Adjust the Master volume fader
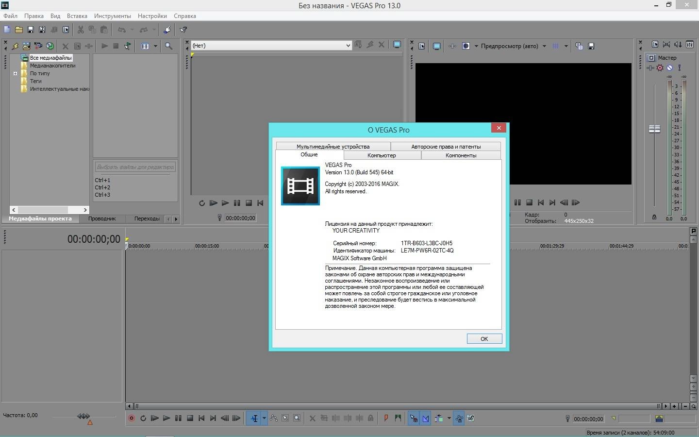This screenshot has width=699, height=437. (x=654, y=129)
